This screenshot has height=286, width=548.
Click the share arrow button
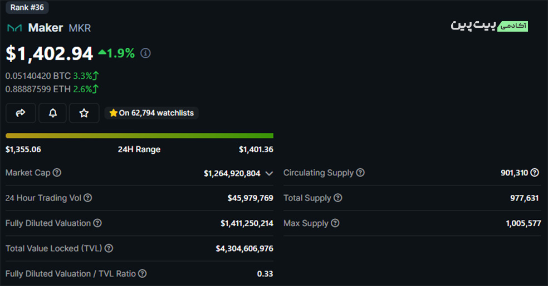point(21,113)
